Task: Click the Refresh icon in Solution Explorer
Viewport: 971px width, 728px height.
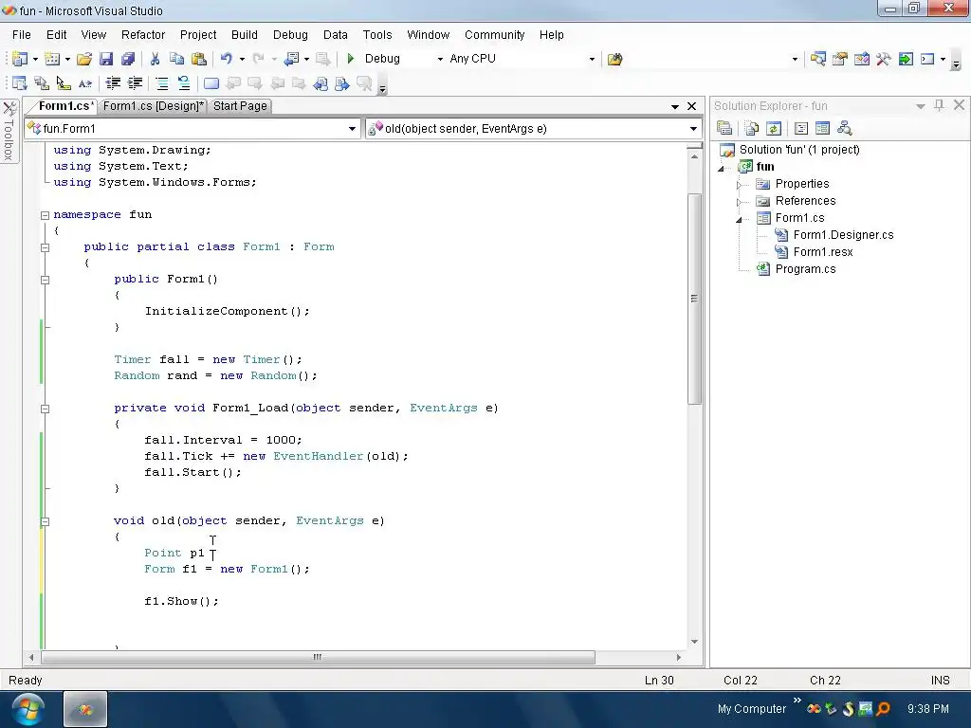Action: tap(774, 128)
